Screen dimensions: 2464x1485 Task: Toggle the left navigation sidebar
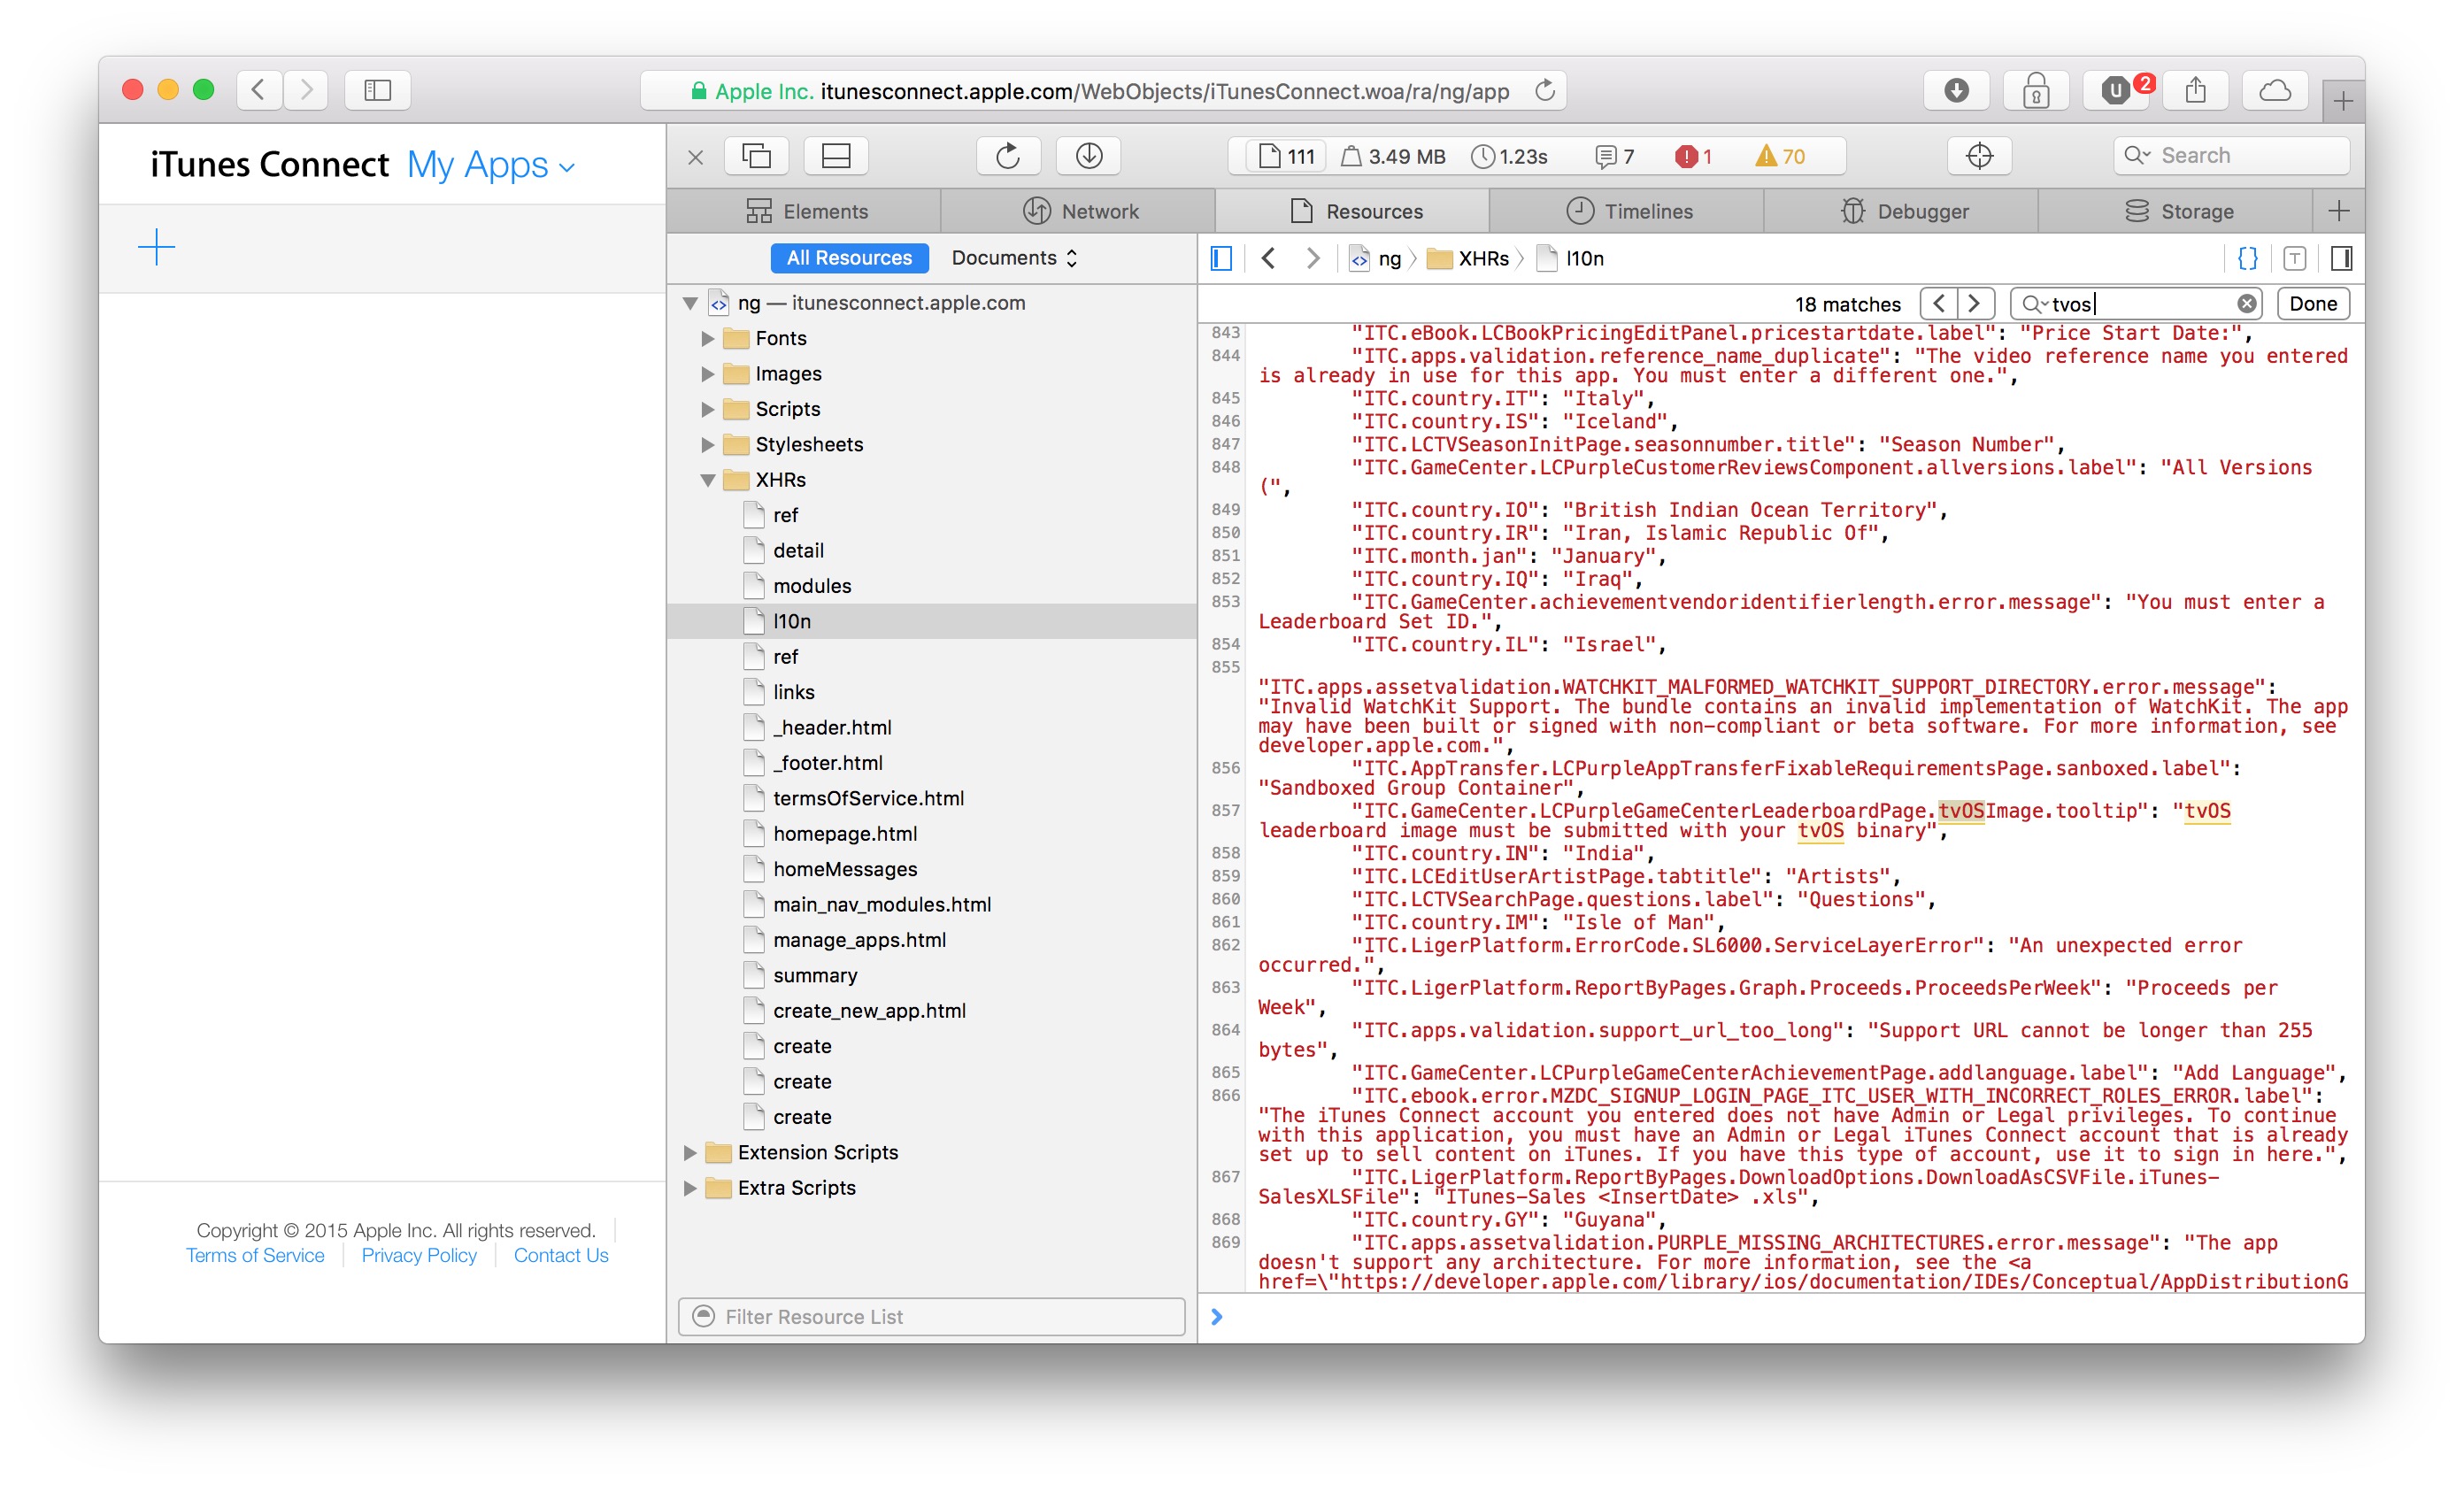1221,258
